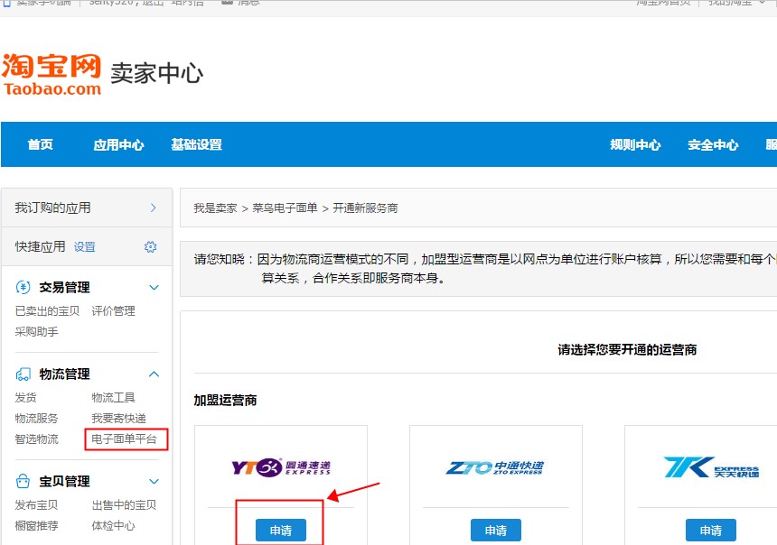Viewport: 777px width, 545px height.
Task: Click the 加盟运营商 heading text
Action: pos(225,400)
